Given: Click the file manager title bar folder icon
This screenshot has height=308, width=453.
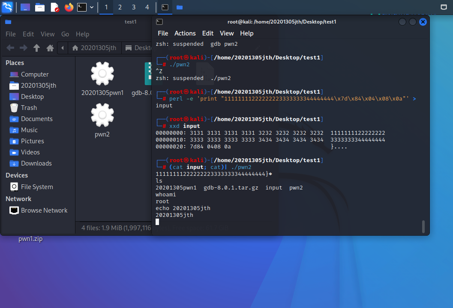Looking at the screenshot, I should tap(8, 22).
